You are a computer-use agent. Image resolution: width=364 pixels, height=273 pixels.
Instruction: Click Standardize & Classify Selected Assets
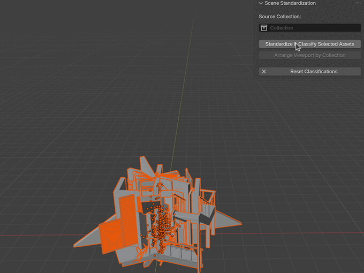pyautogui.click(x=309, y=44)
